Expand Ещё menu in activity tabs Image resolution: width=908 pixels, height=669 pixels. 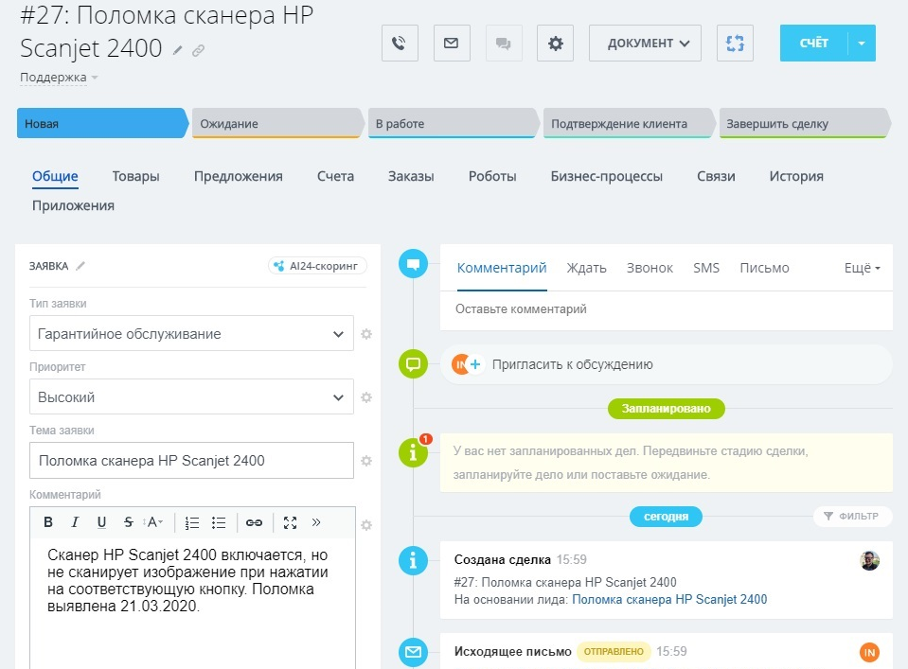[863, 268]
